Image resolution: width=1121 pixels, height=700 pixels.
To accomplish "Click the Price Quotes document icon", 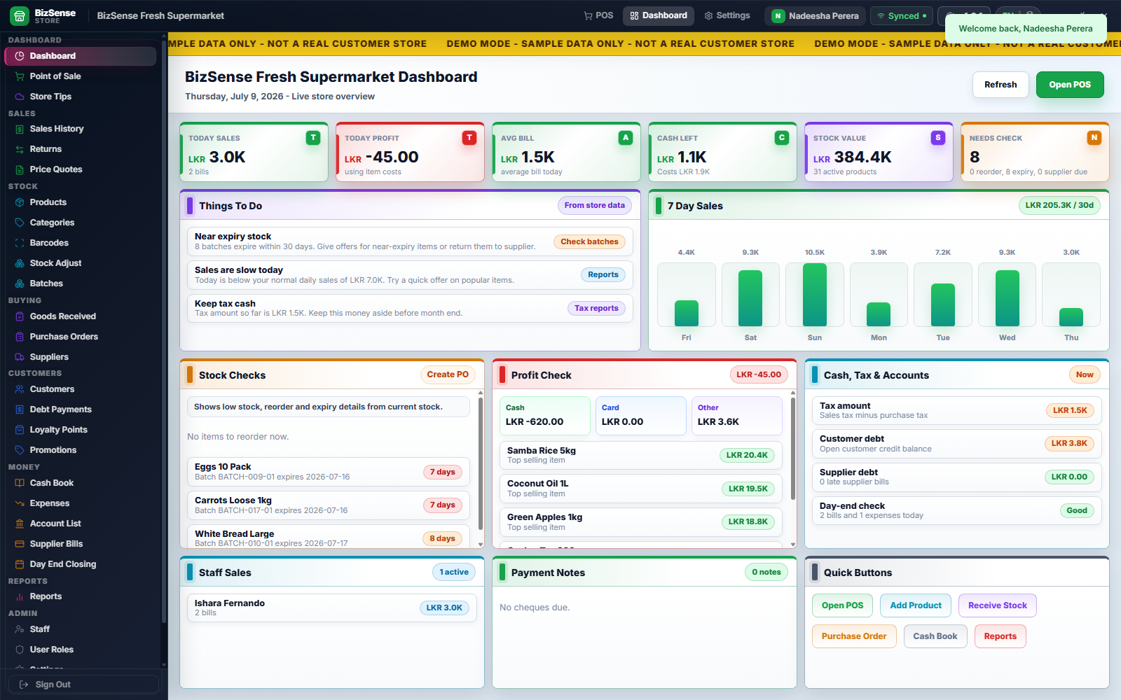I will point(20,169).
